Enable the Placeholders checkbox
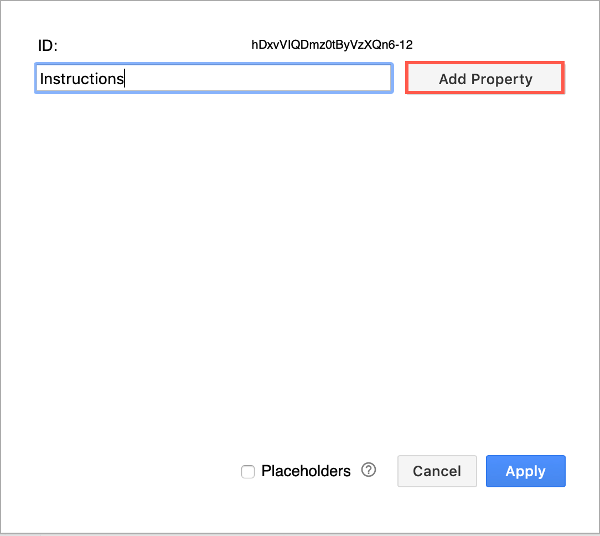600x536 pixels. coord(247,471)
